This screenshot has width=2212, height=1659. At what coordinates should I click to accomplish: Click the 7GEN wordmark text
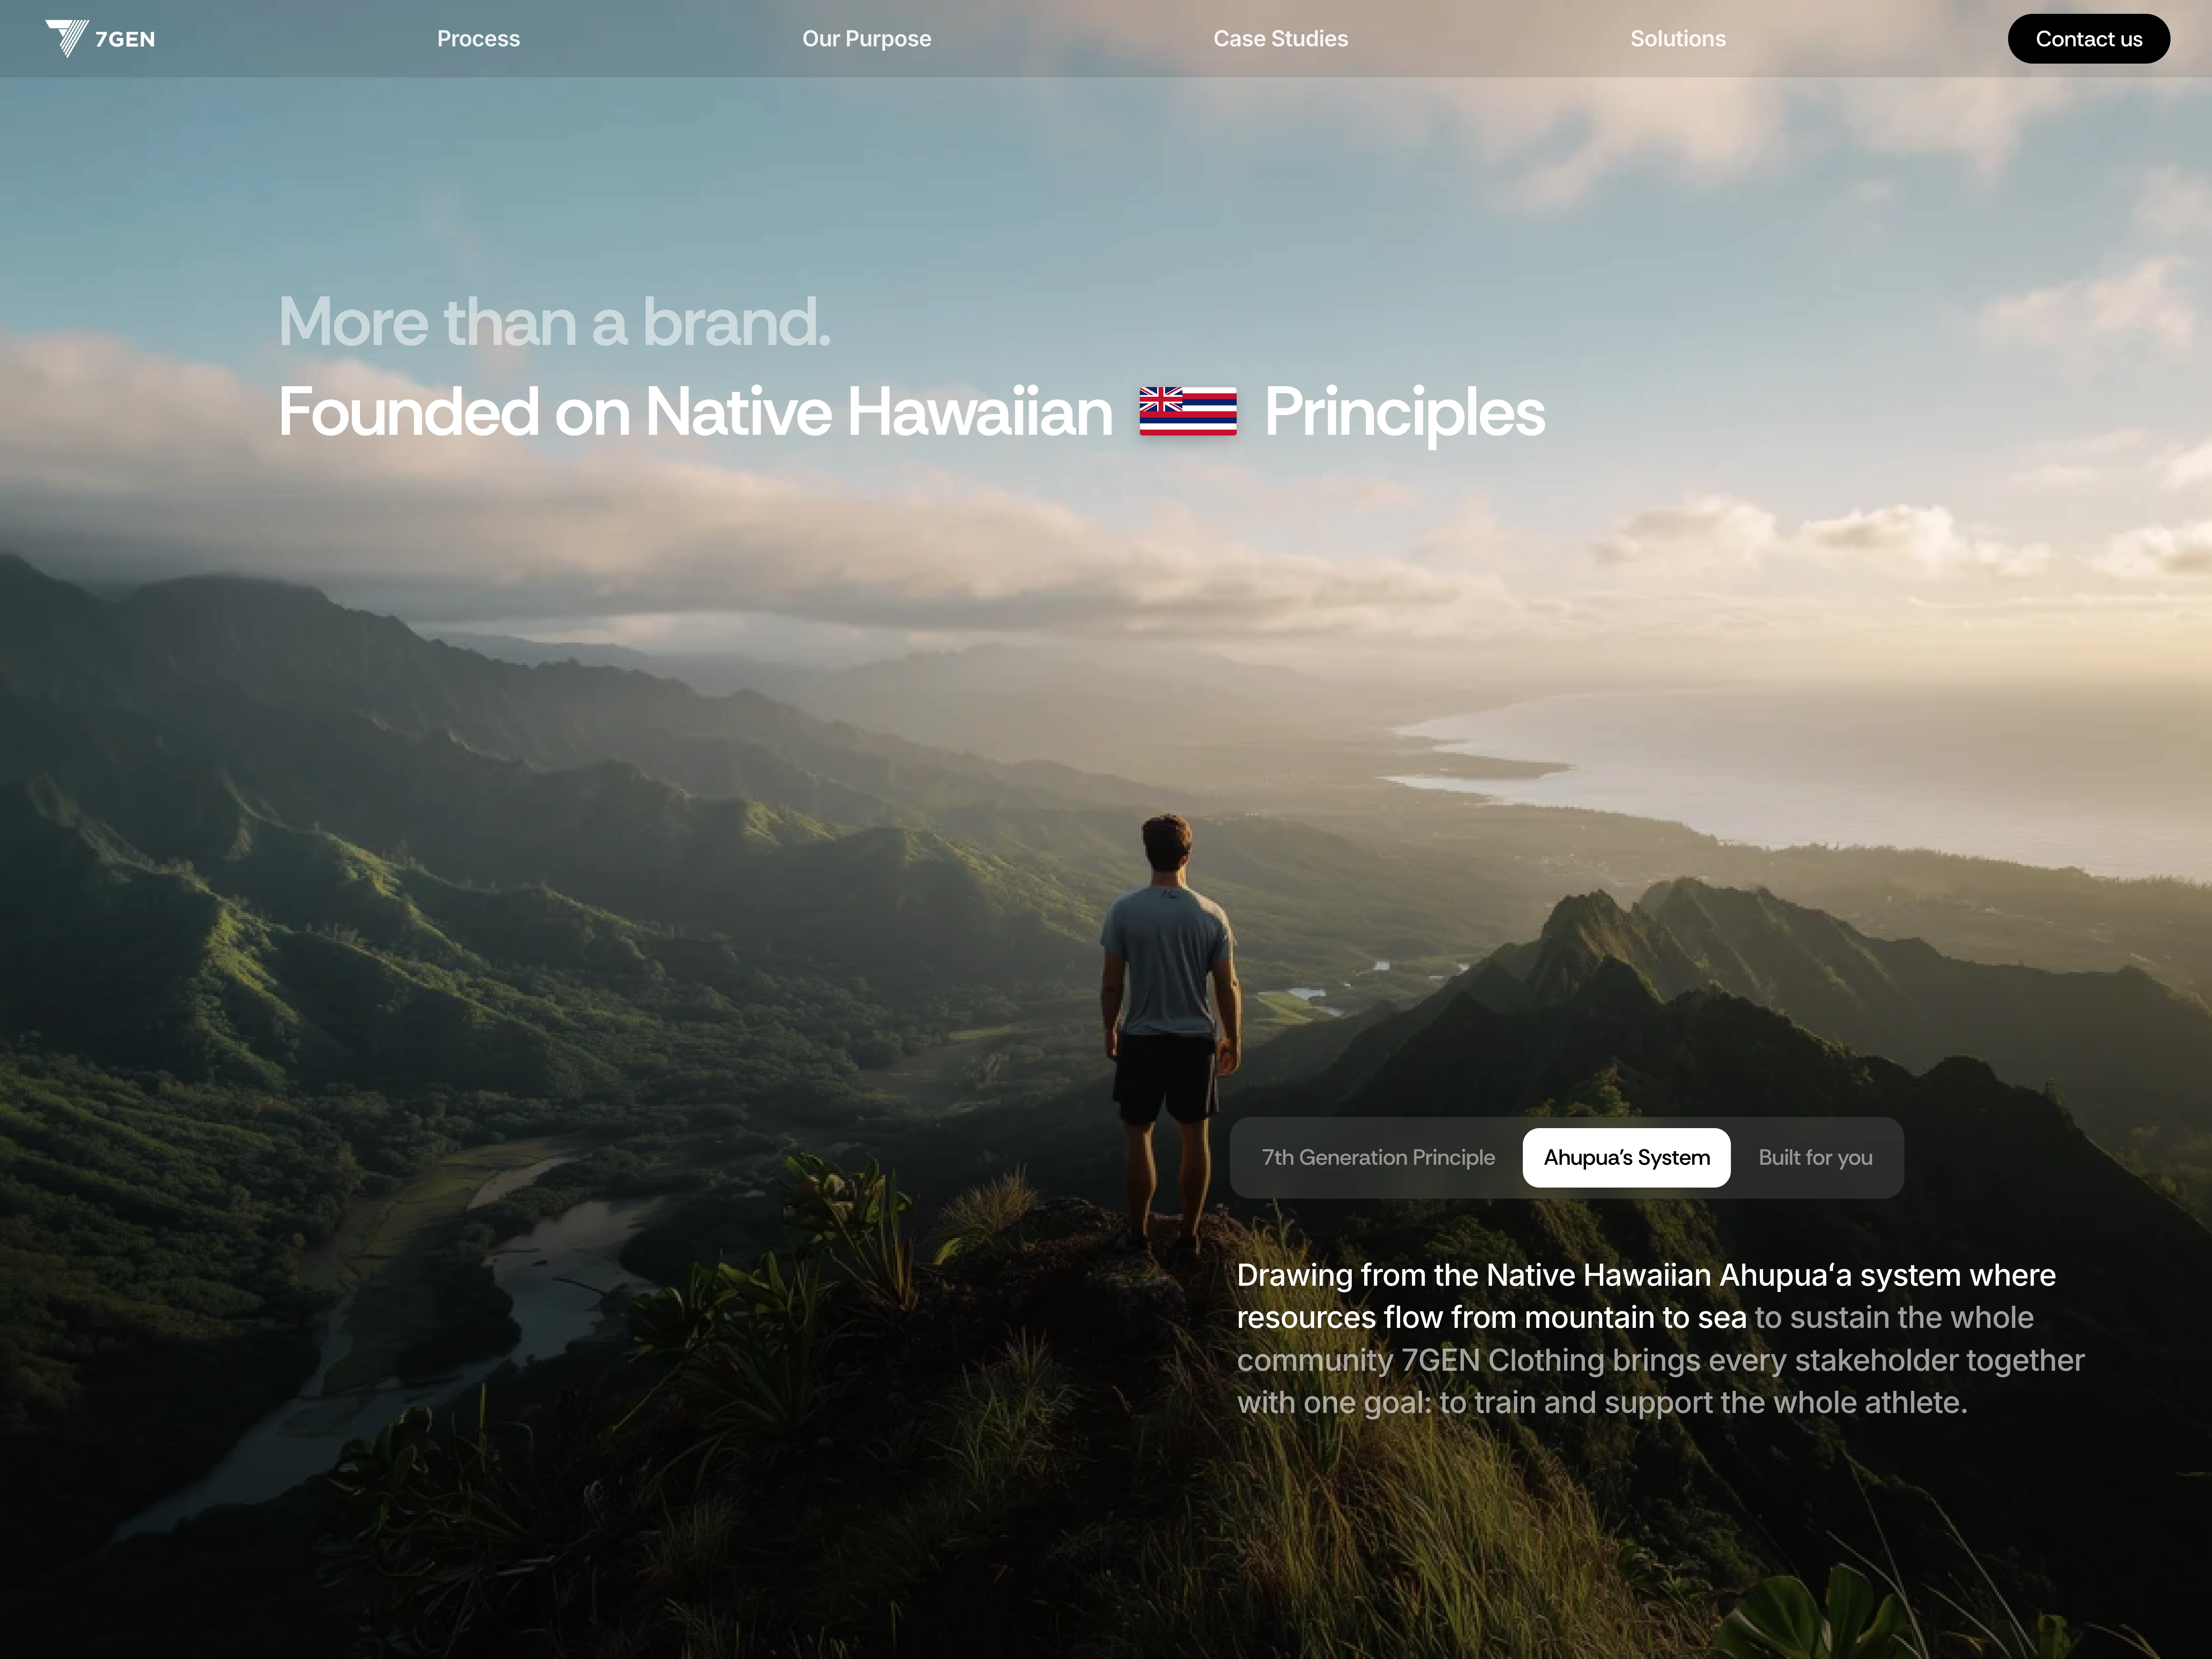point(125,39)
